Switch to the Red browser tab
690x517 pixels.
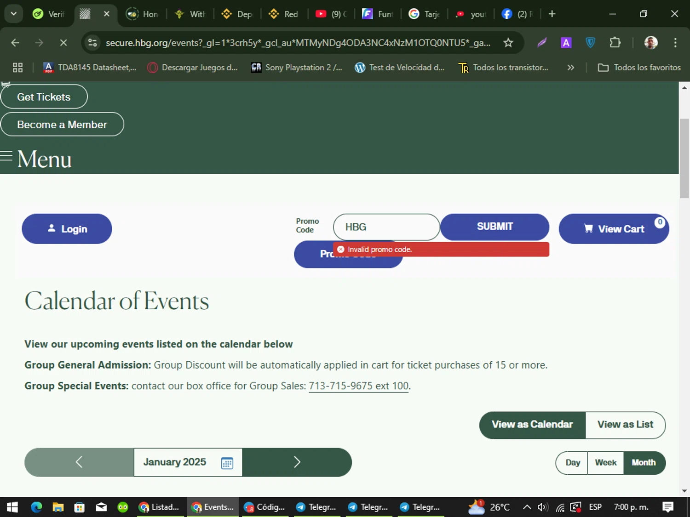point(284,14)
